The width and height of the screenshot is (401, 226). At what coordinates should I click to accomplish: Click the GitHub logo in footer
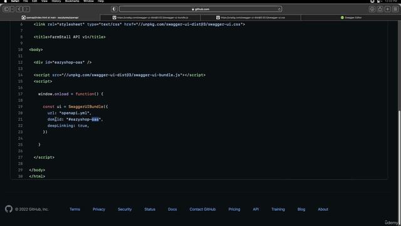click(9, 209)
